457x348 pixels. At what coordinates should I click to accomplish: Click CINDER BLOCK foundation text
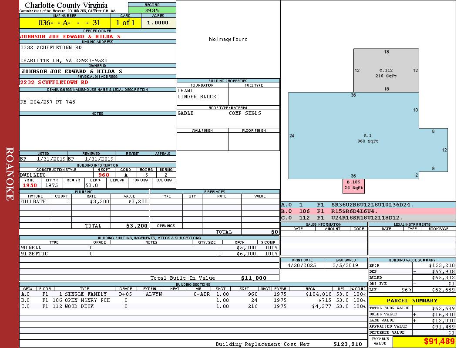pyautogui.click(x=197, y=97)
